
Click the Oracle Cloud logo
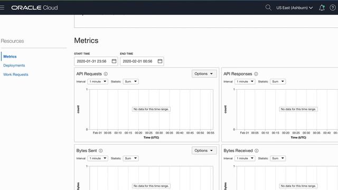click(34, 8)
